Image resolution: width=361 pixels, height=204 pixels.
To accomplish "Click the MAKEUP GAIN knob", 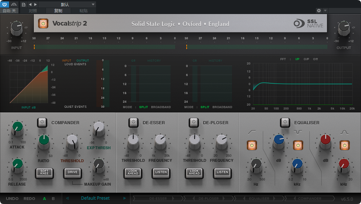I will pyautogui.click(x=99, y=165).
